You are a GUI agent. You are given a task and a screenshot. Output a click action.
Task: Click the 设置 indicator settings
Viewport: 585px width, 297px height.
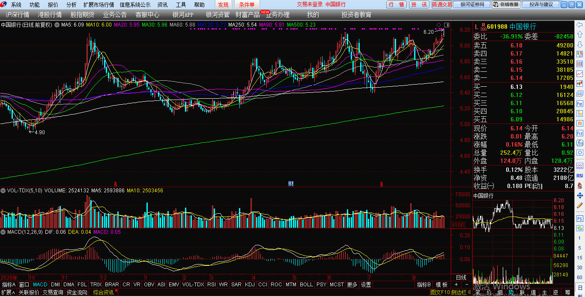pos(366,285)
